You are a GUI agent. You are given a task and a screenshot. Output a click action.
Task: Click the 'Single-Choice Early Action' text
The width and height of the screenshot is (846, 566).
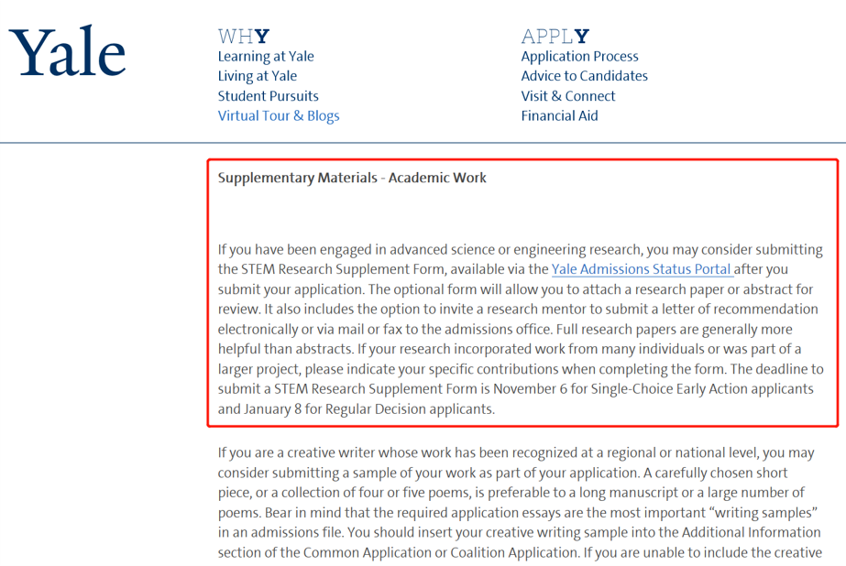tap(684, 389)
